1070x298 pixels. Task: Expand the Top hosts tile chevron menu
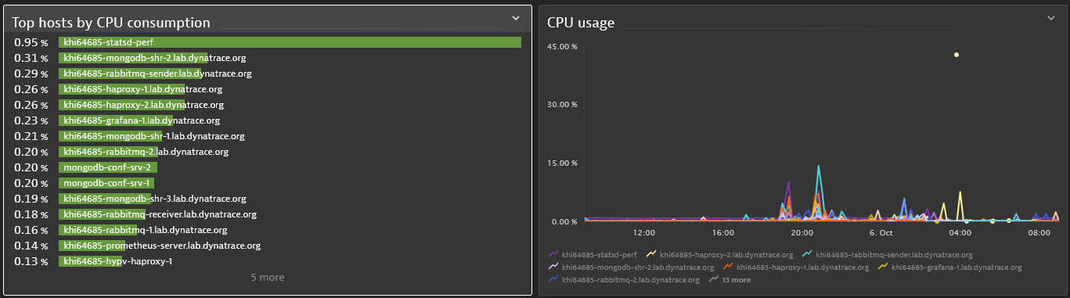pyautogui.click(x=515, y=18)
